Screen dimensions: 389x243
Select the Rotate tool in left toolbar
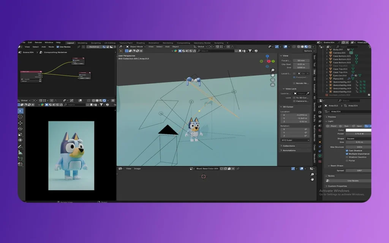pos(21,129)
